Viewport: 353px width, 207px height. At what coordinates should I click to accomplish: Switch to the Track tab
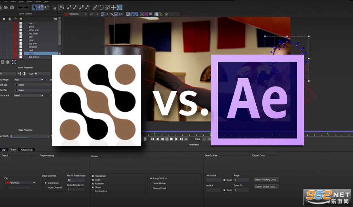[x=13, y=150]
